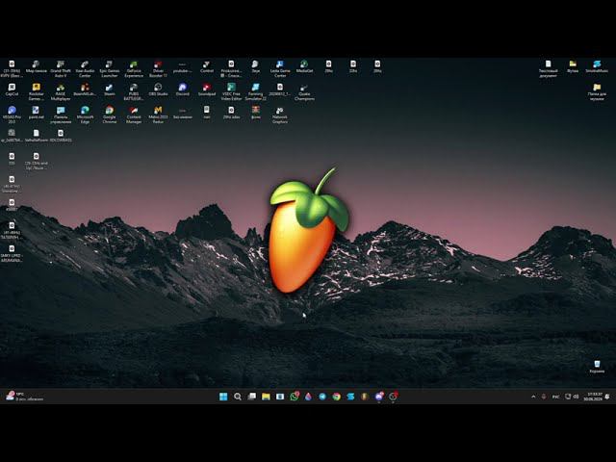Viewport: 616px width, 462px height.
Task: Select the PUBG Battlegrounds desktop icon
Action: pos(134,91)
